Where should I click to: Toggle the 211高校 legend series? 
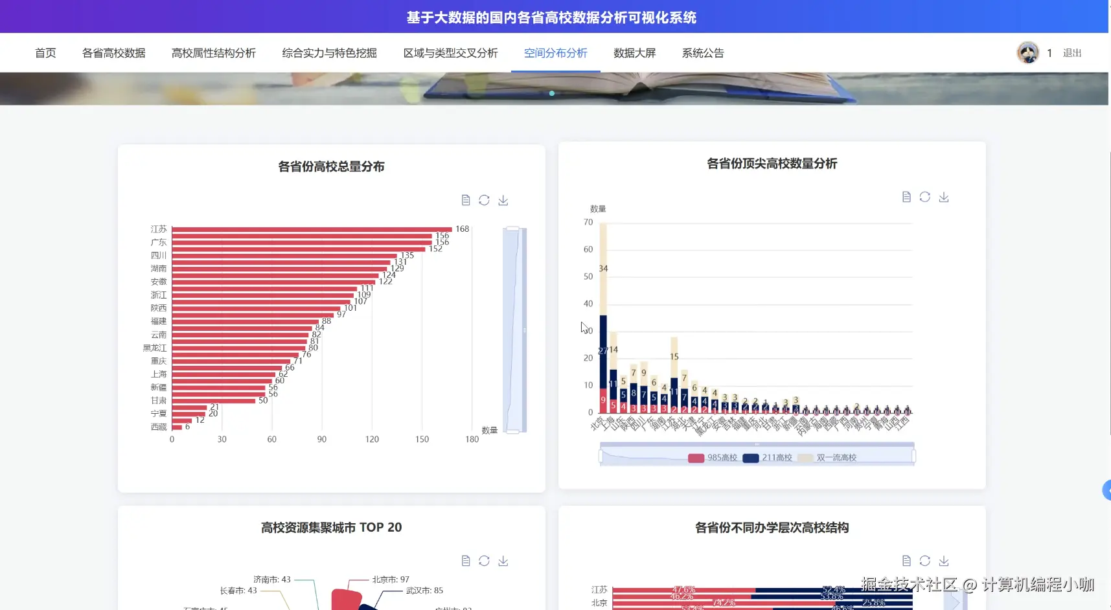tap(767, 457)
